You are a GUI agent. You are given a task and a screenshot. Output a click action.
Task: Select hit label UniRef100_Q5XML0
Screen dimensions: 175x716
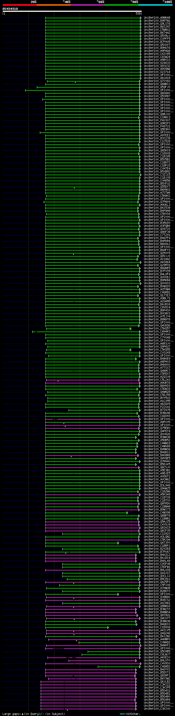(x=157, y=36)
